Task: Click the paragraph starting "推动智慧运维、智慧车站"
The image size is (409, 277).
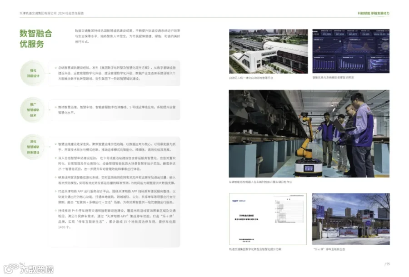Action: coord(117,110)
